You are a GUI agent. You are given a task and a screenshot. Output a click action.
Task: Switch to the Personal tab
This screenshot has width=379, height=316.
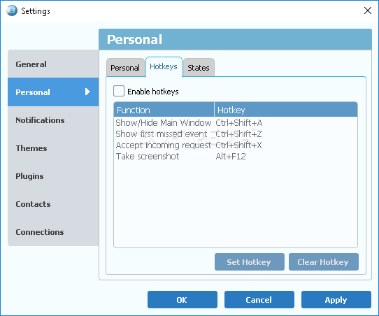coord(125,68)
